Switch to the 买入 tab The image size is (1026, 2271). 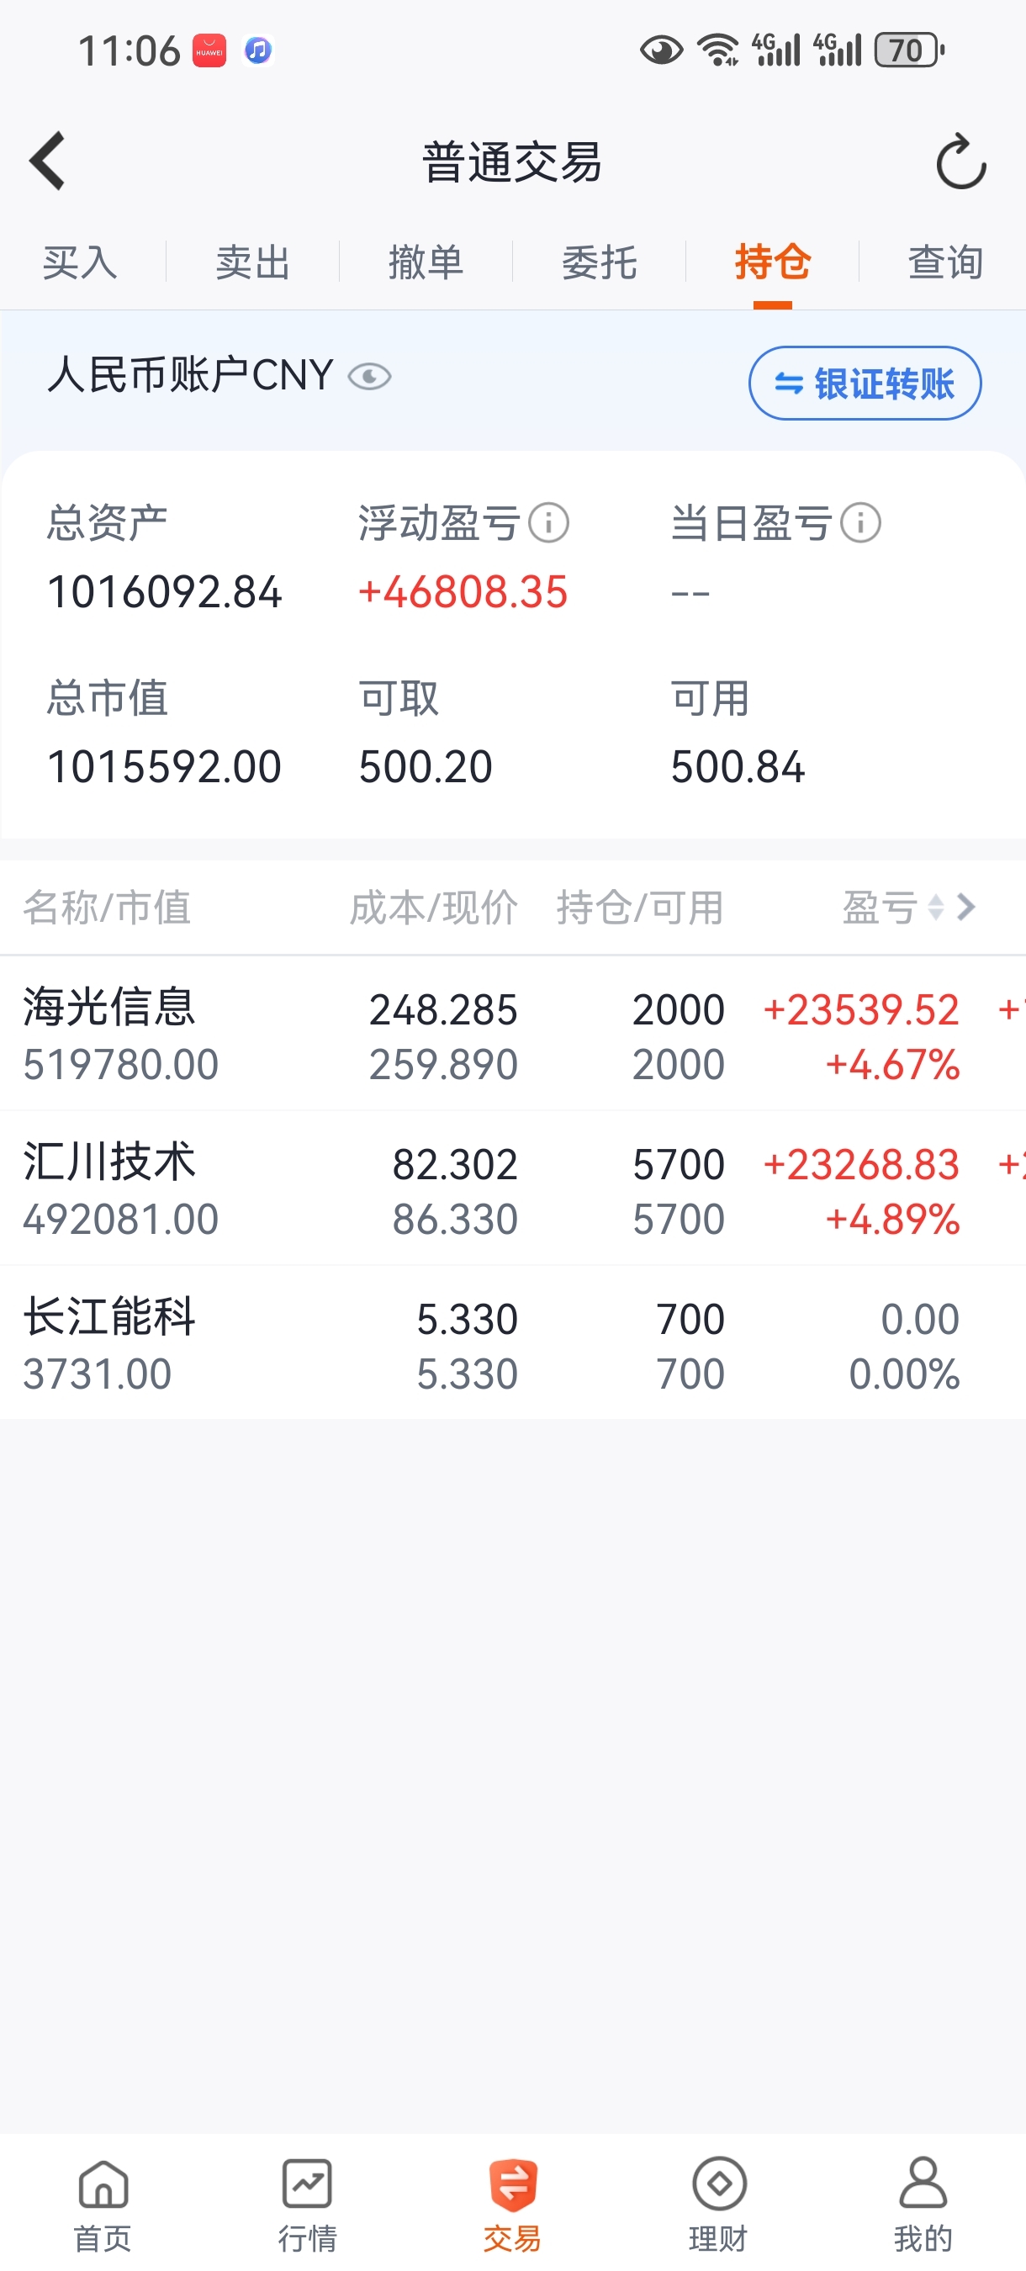click(80, 262)
